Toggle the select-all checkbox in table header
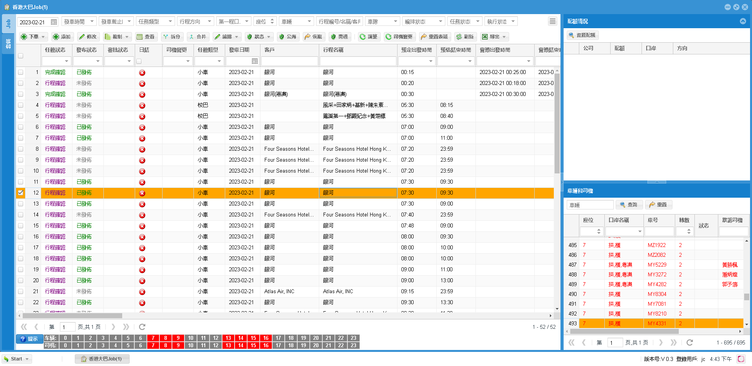The height and width of the screenshot is (366, 752). click(x=21, y=56)
